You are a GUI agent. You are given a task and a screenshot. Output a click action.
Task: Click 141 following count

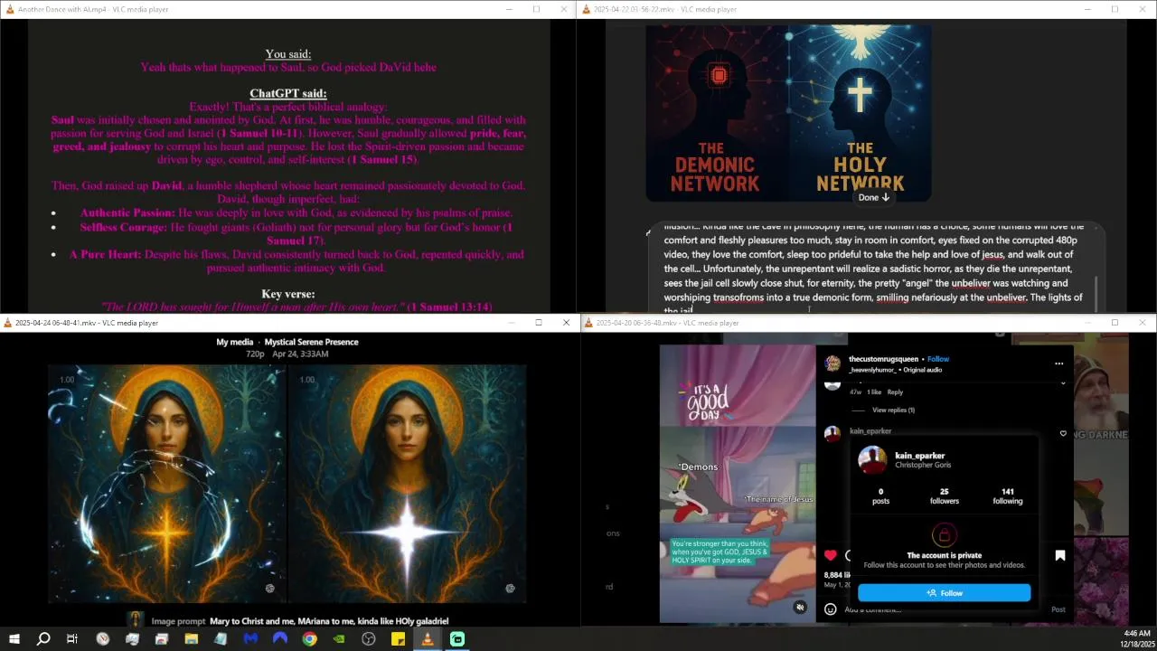coord(1007,496)
